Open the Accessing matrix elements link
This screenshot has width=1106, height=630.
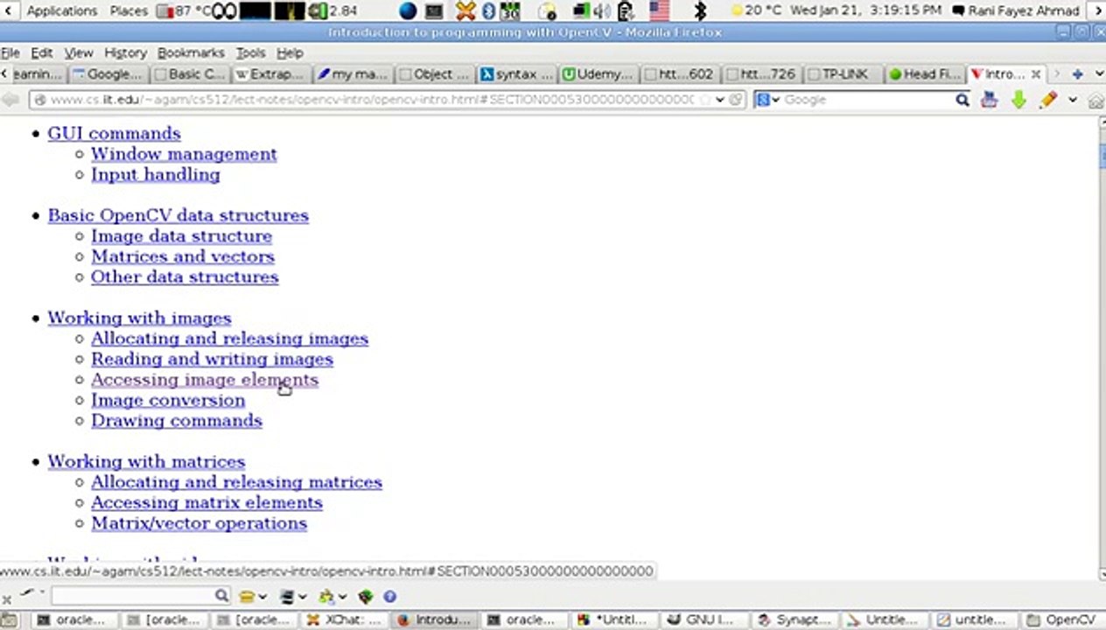click(x=206, y=502)
